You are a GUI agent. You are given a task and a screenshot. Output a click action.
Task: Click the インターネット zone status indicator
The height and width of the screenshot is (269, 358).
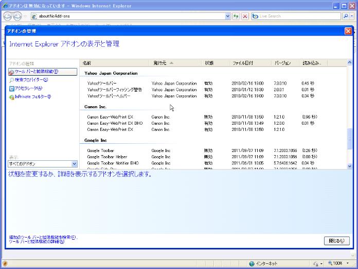pyautogui.click(x=263, y=263)
